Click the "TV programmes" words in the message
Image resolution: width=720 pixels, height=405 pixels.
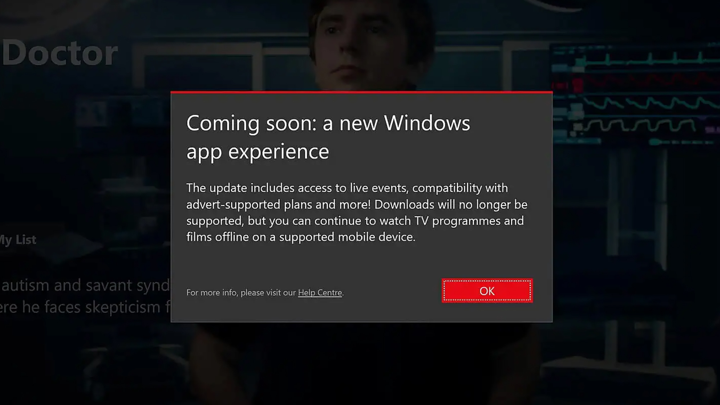(457, 221)
